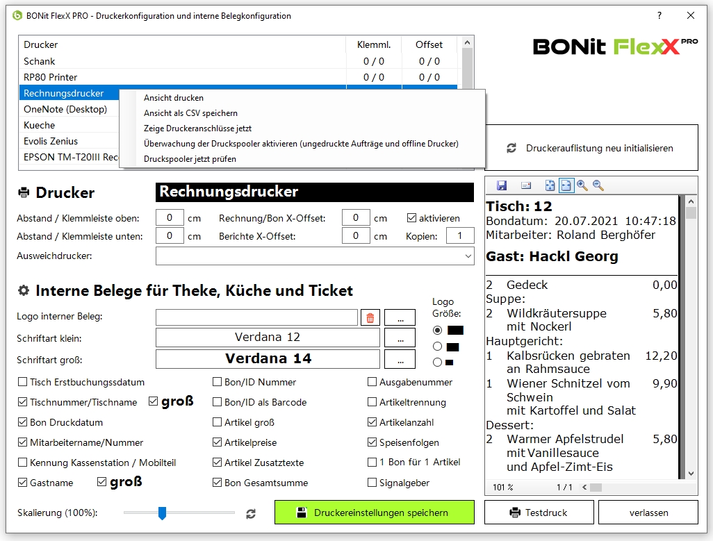713x541 pixels.
Task: Click the preview vertical scrollbar down arrow
Action: point(691,474)
